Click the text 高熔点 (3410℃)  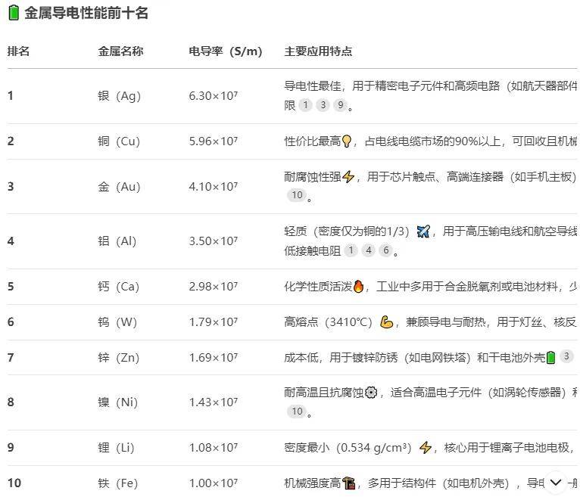(x=329, y=321)
